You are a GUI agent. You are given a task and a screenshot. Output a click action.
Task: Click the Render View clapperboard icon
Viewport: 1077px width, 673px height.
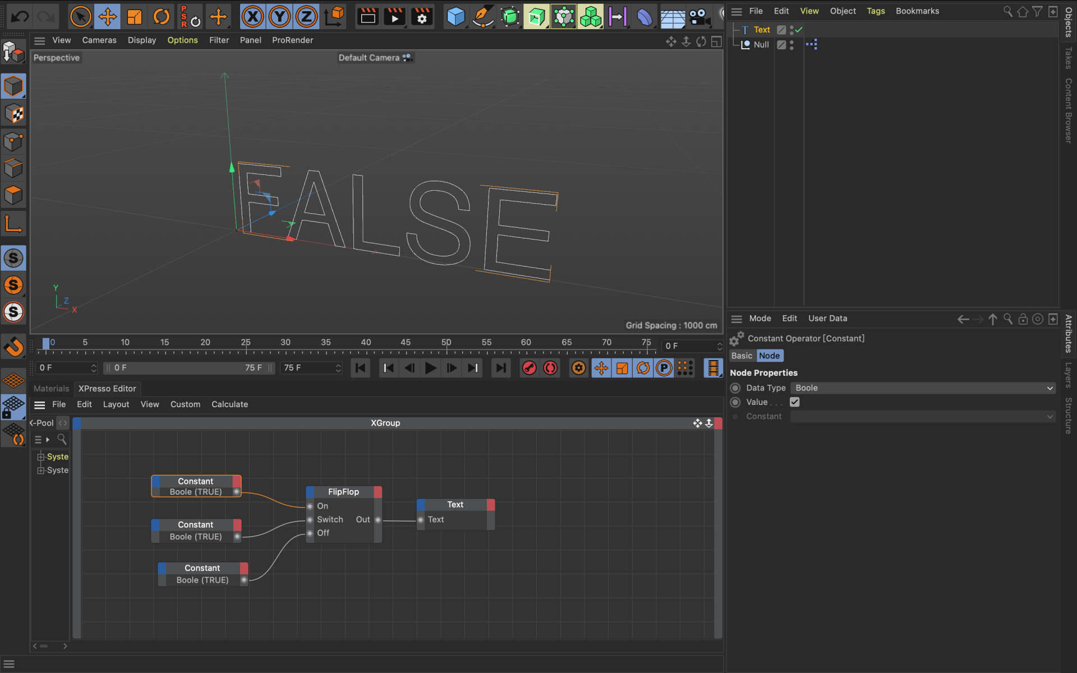pyautogui.click(x=368, y=17)
